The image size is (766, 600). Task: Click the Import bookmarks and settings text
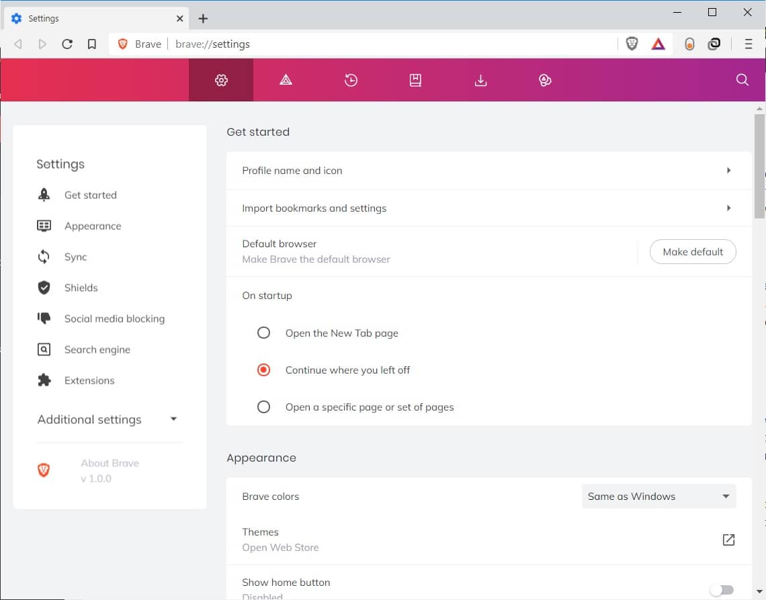tap(314, 208)
